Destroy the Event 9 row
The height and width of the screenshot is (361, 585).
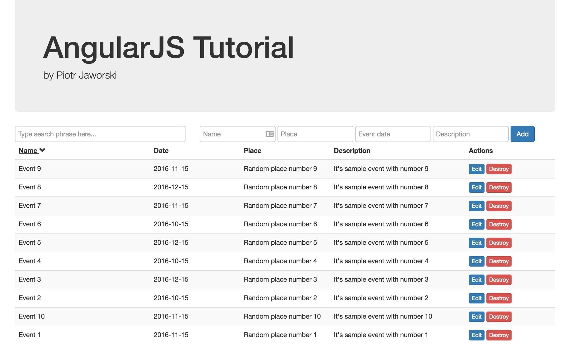coord(499,169)
